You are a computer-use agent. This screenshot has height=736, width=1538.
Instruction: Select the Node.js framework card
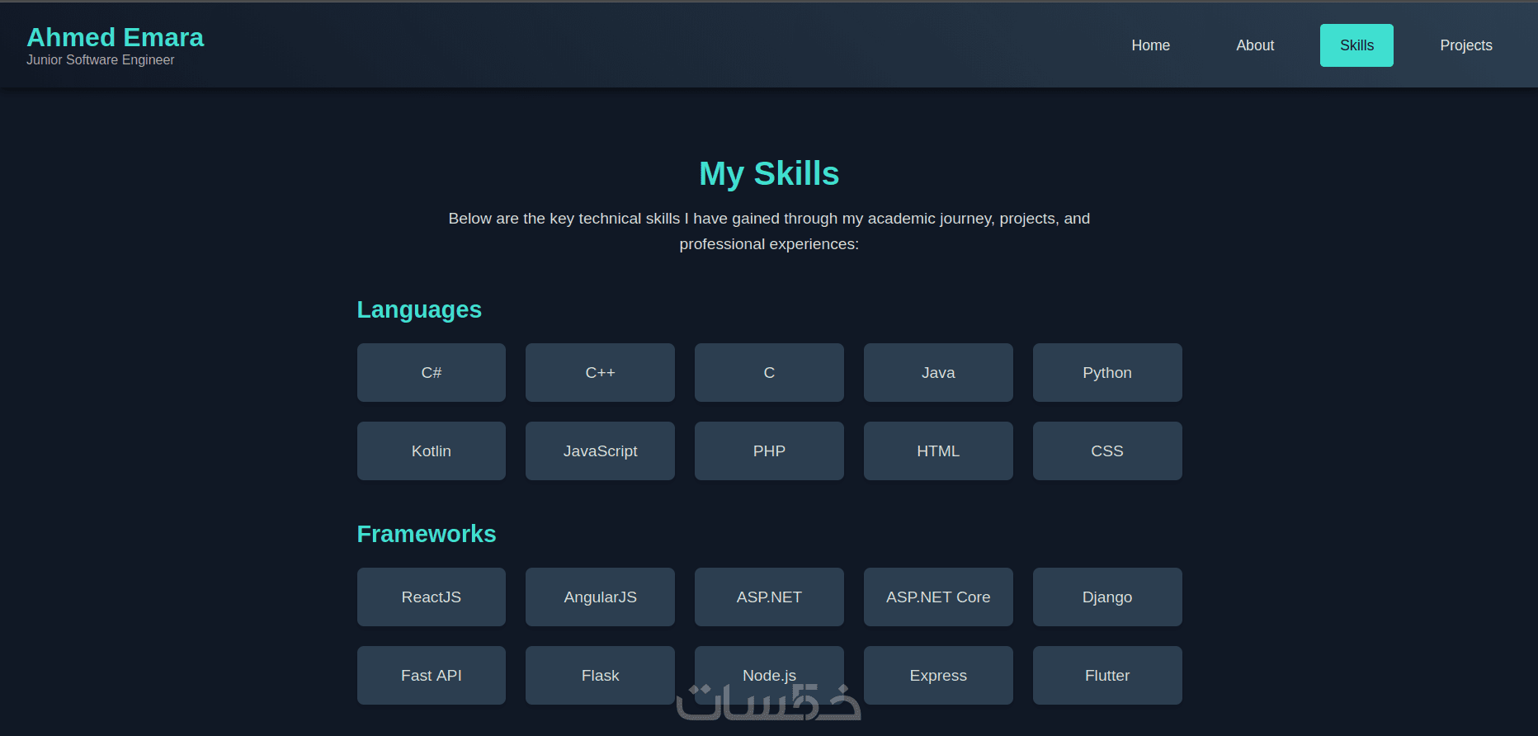(x=769, y=676)
